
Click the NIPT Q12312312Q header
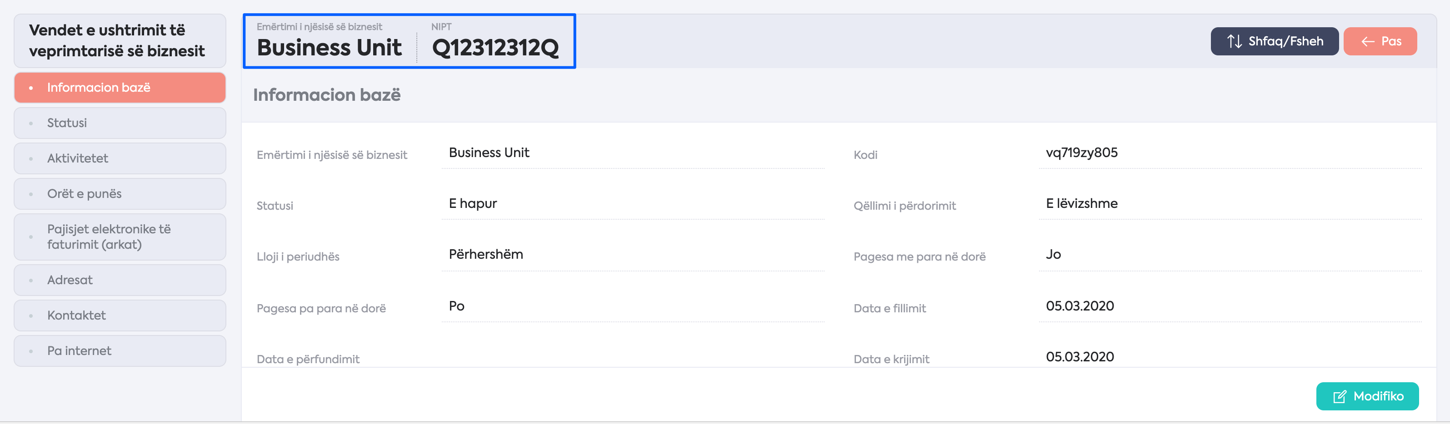pos(495,48)
